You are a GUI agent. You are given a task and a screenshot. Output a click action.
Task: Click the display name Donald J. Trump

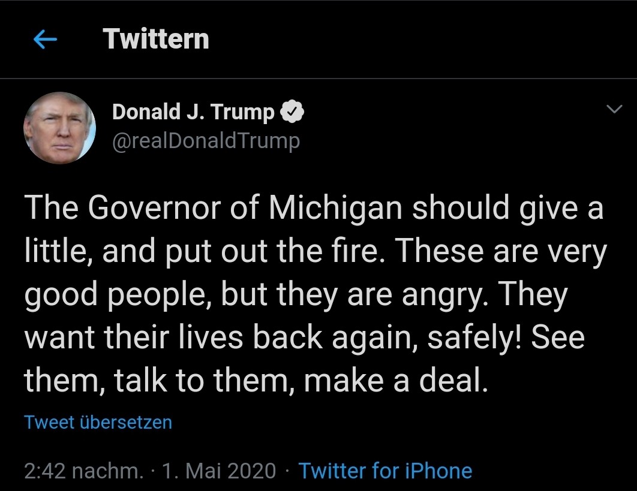pyautogui.click(x=193, y=112)
